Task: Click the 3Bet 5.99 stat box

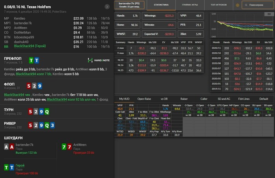Action: tap(191, 34)
